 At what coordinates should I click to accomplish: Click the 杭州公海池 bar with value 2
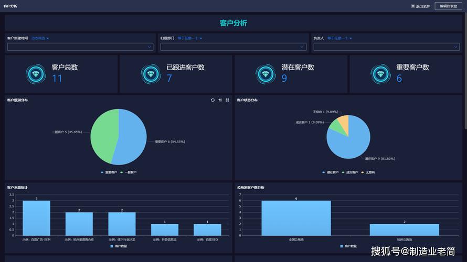pos(405,230)
